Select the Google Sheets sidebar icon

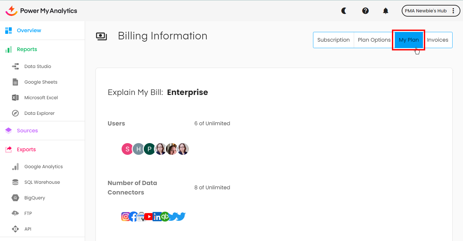click(x=15, y=82)
